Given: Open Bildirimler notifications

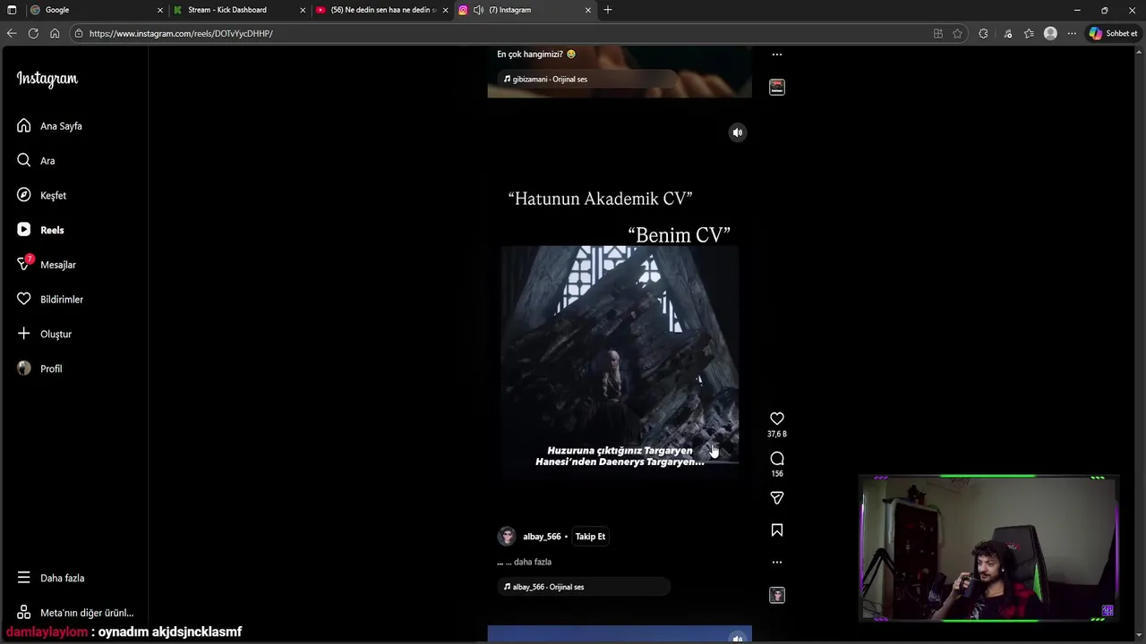Looking at the screenshot, I should pos(61,300).
